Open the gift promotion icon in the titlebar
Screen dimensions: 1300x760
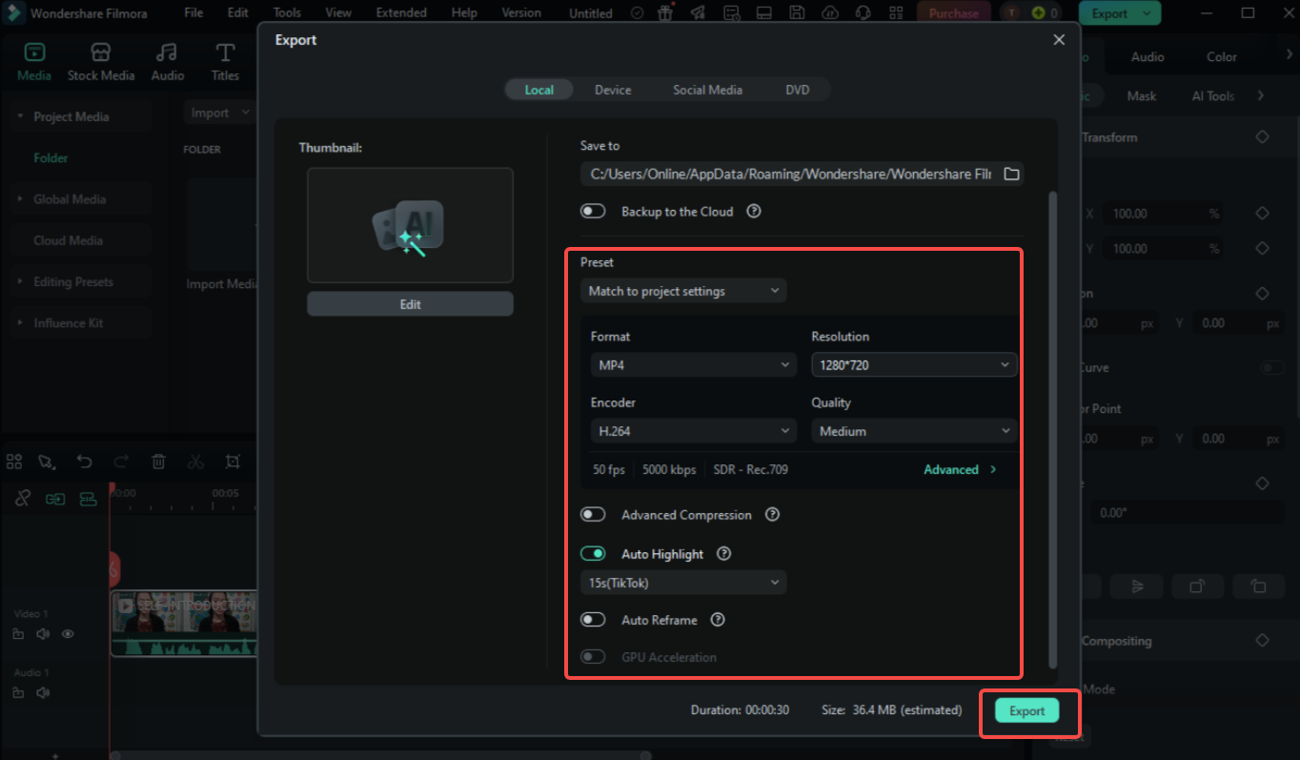point(664,12)
